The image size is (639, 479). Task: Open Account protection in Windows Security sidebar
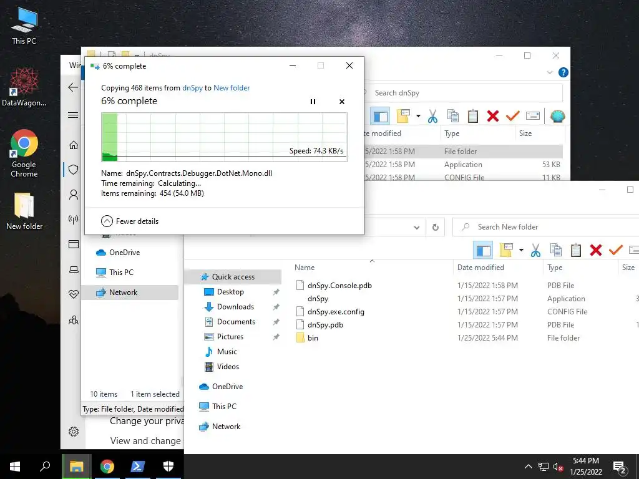[74, 195]
